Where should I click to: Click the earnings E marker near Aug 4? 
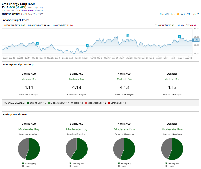tap(179, 37)
